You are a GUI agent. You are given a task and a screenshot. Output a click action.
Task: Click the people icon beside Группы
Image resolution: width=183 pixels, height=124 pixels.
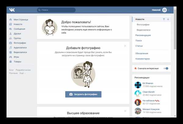coord(10,38)
